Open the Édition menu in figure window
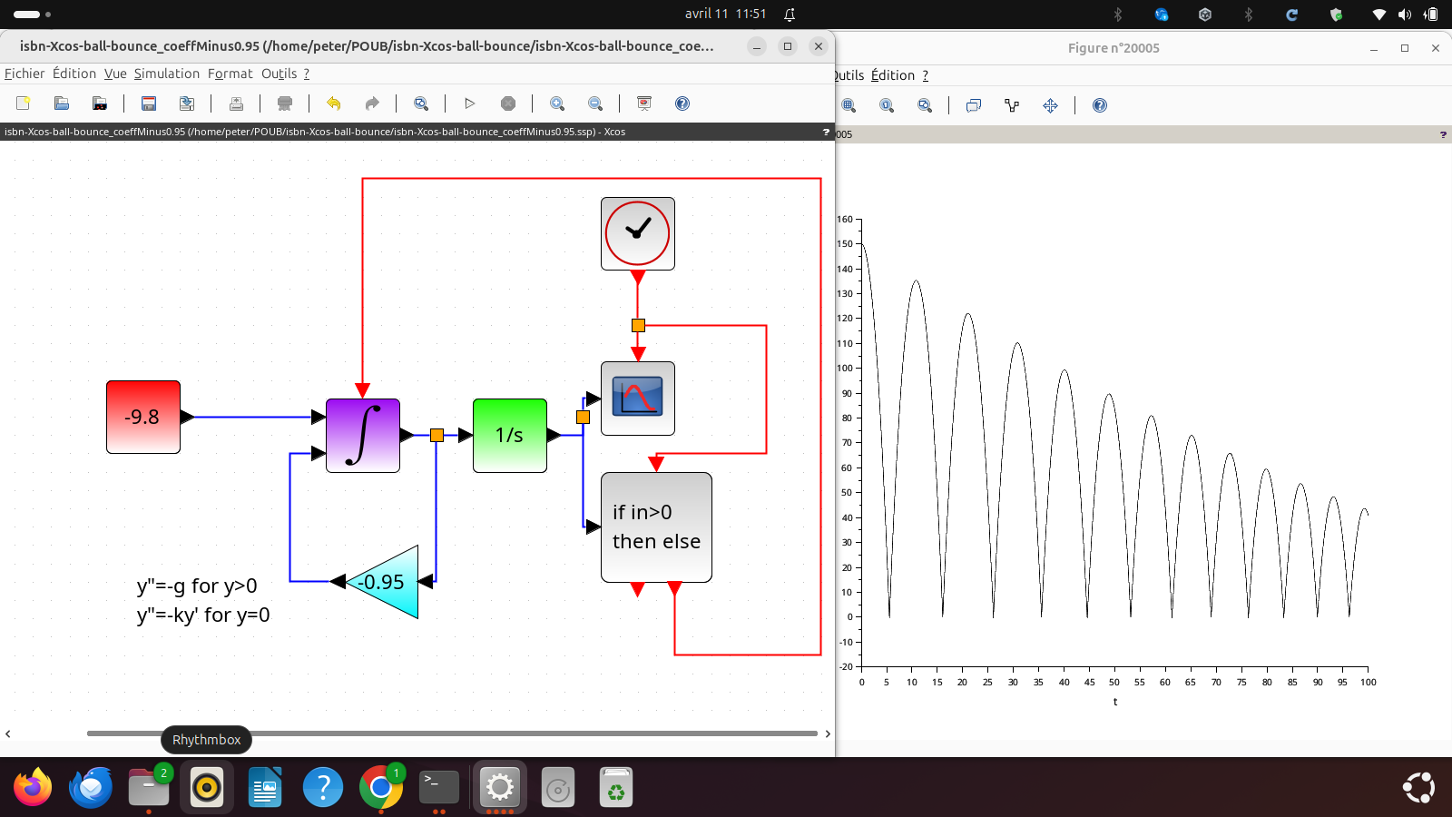1452x817 pixels. [892, 75]
